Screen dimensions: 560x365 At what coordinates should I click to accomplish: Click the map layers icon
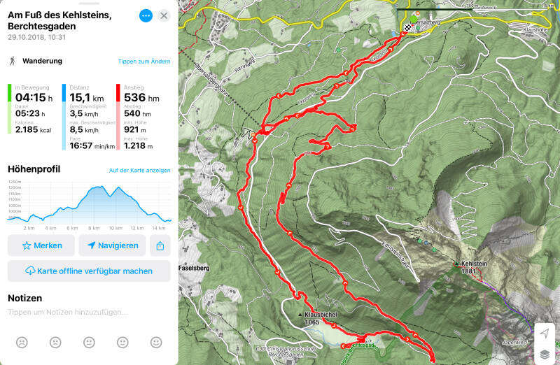[545, 354]
